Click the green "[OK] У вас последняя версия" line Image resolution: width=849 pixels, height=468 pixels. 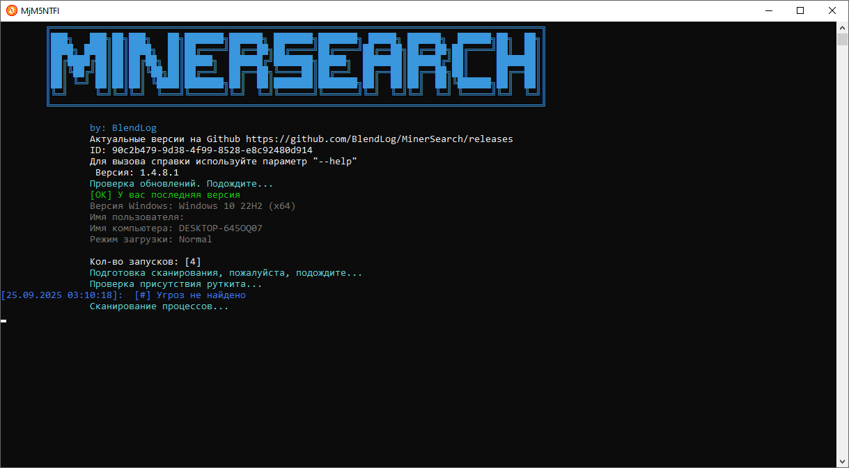coord(165,195)
